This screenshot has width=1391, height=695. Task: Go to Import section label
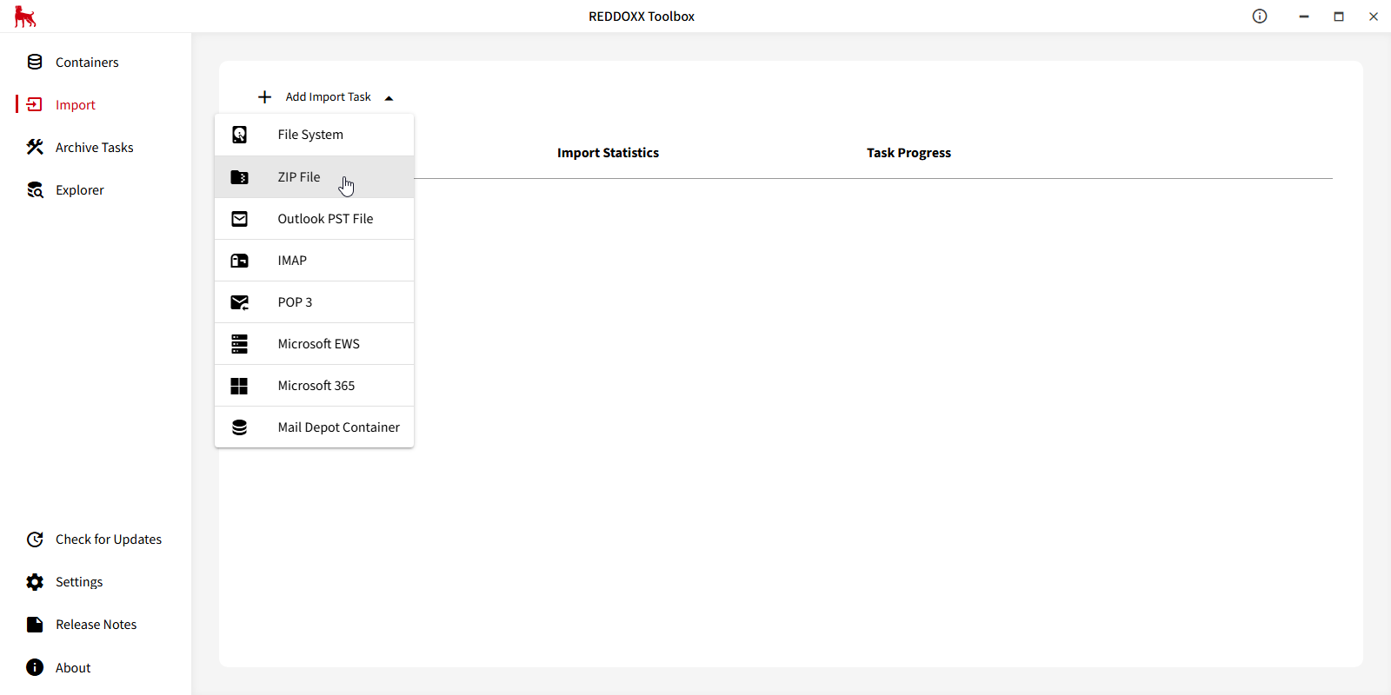[76, 105]
